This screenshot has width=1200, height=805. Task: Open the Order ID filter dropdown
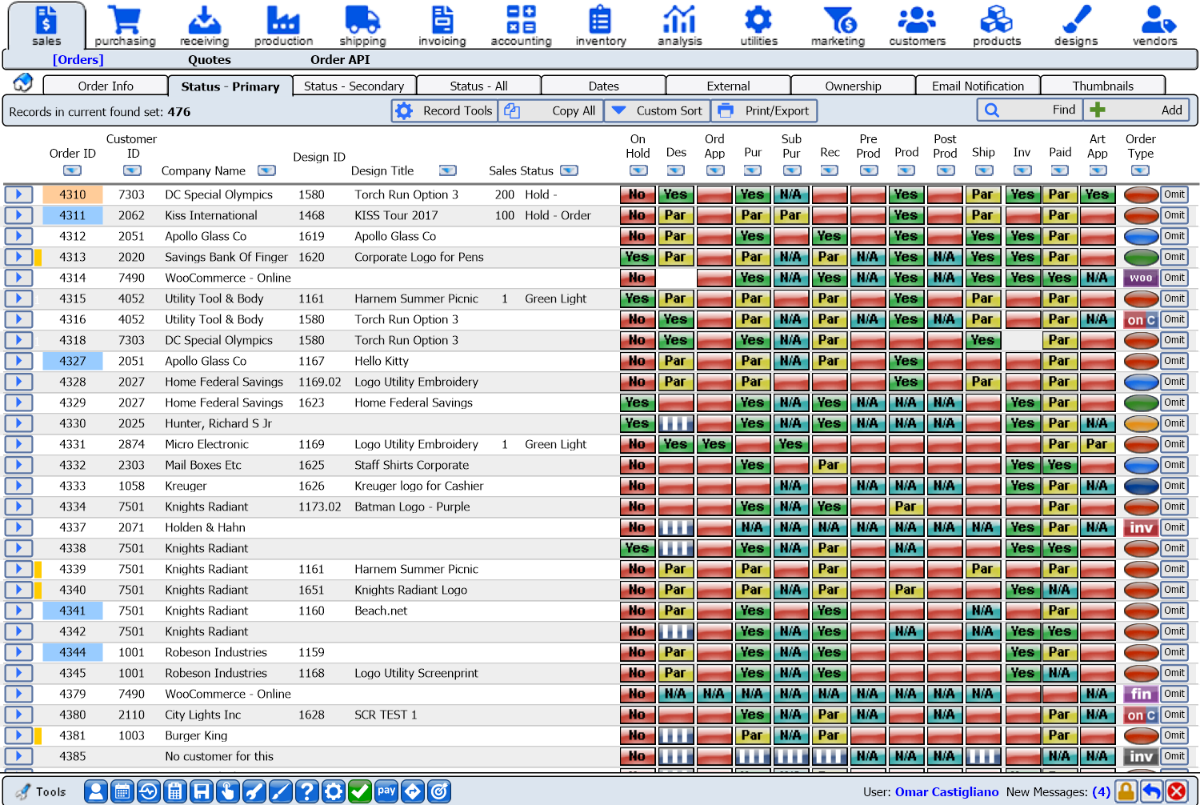coord(72,170)
